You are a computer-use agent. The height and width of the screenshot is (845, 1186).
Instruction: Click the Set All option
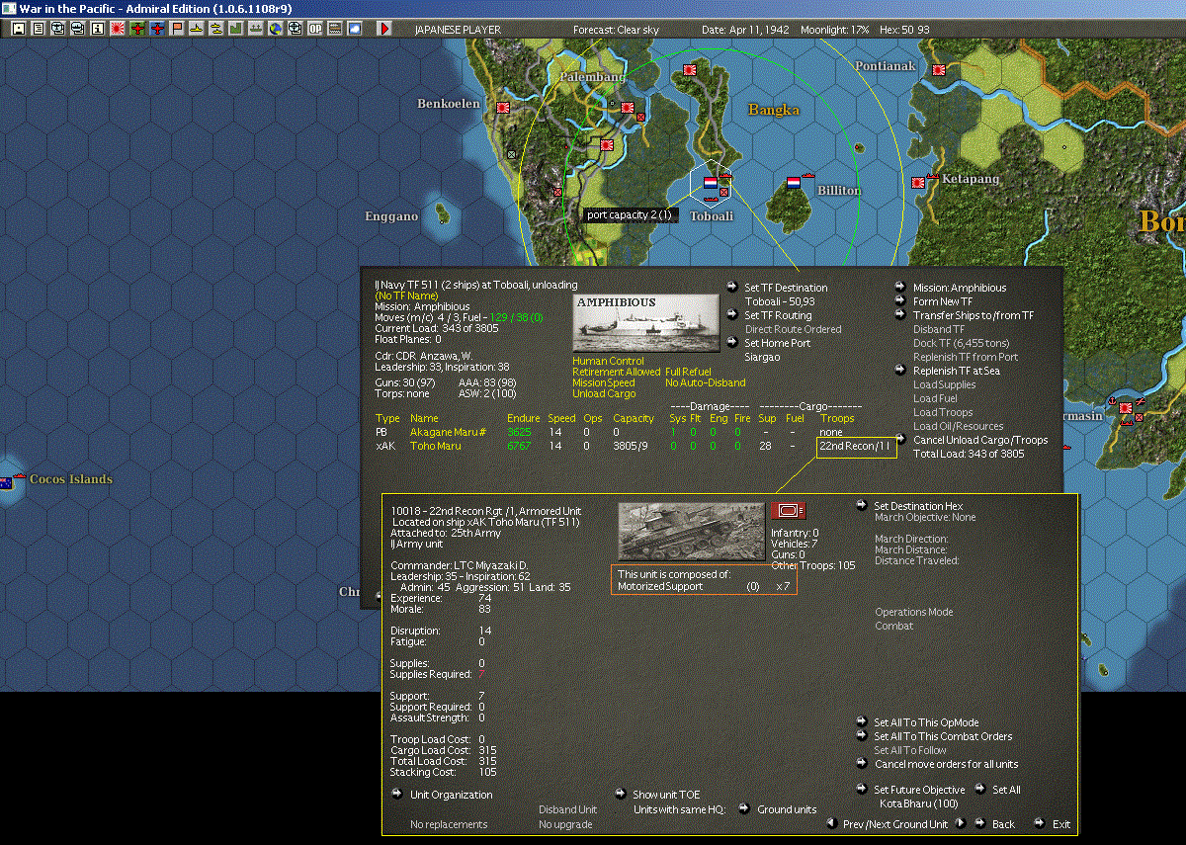coord(1006,790)
